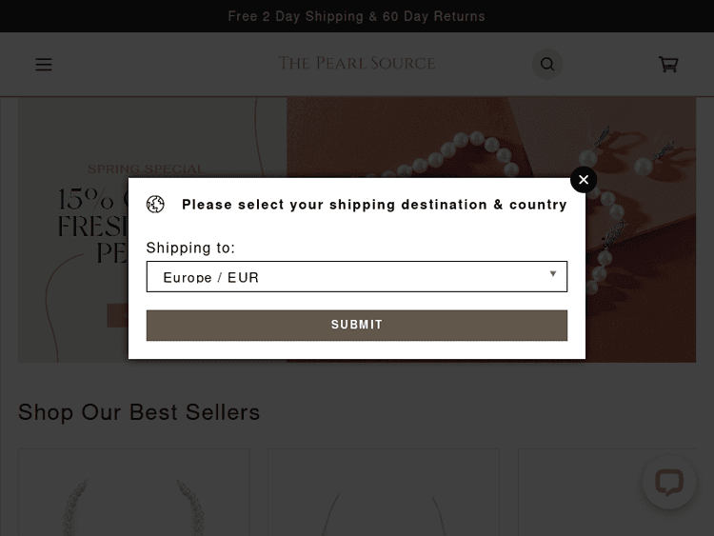
Task: Open the hamburger navigation menu
Action: point(44,65)
